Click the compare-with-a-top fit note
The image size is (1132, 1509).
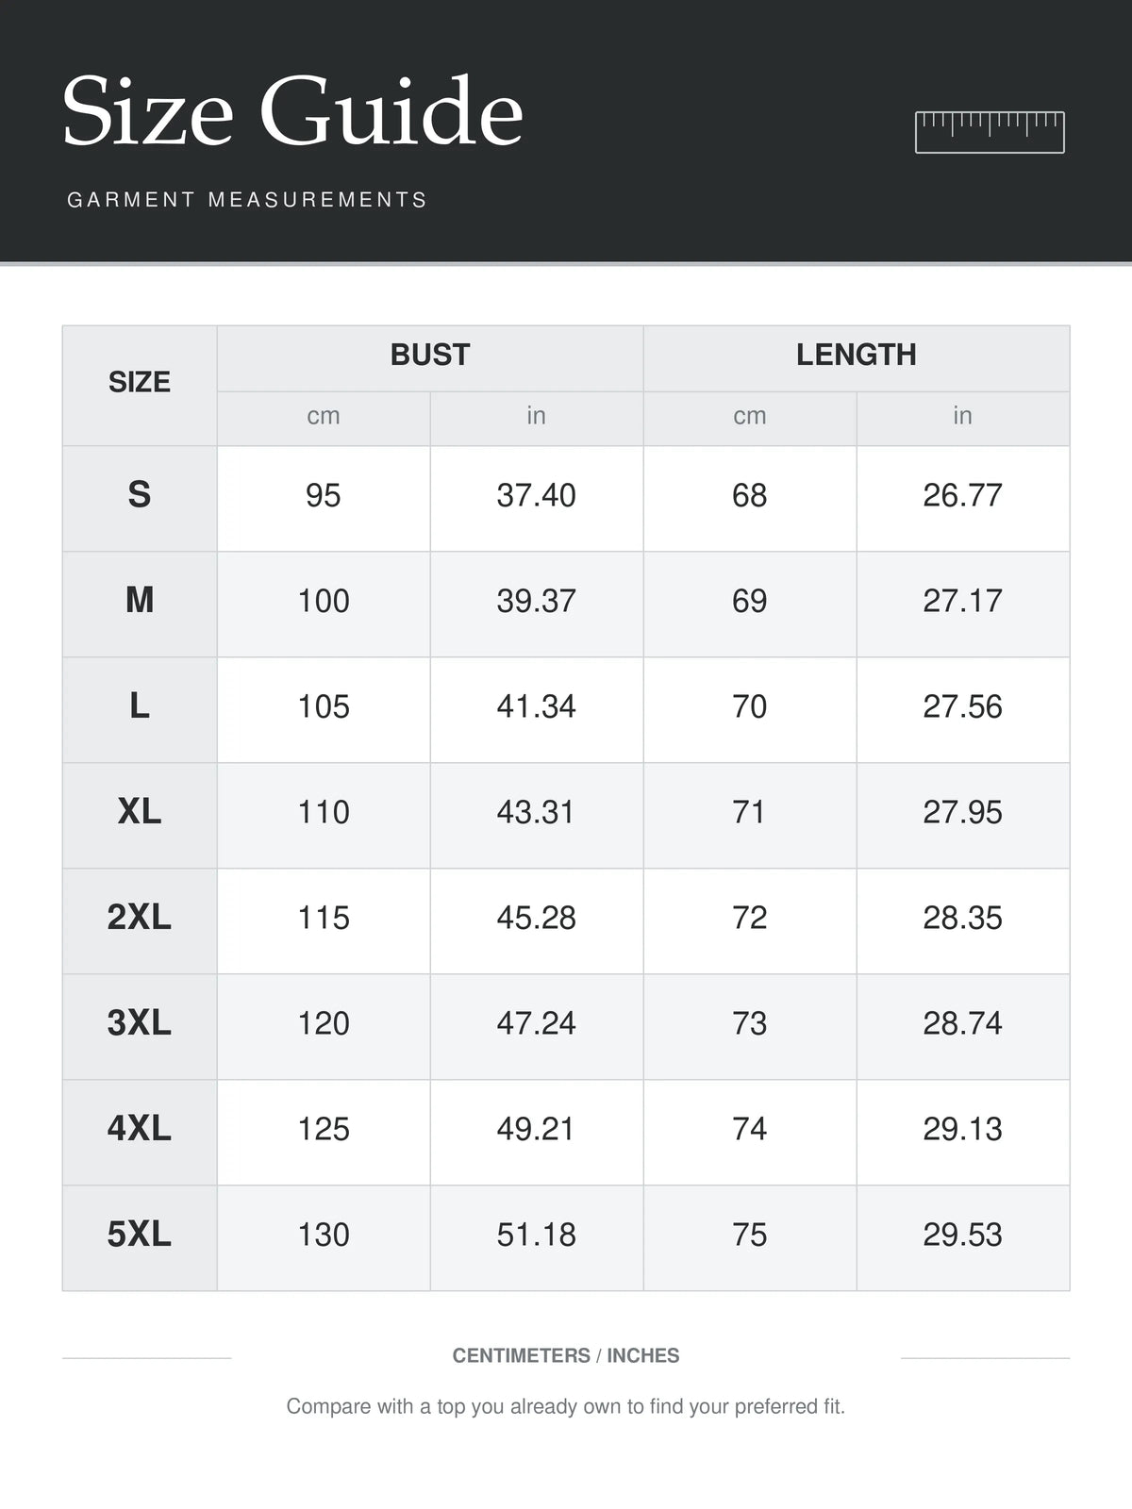pos(566,1406)
